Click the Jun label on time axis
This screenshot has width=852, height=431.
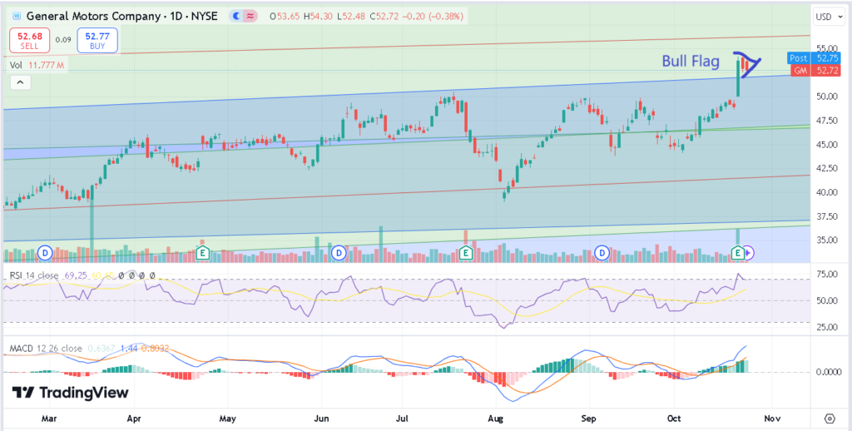[322, 419]
